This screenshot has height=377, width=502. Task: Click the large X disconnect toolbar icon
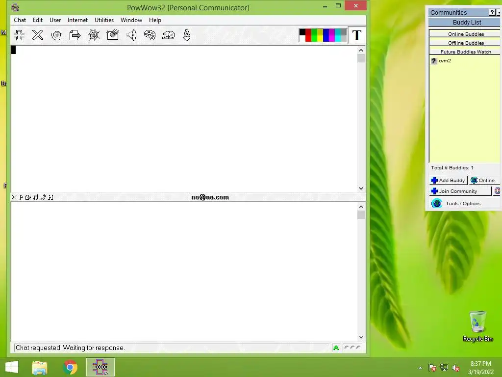(38, 35)
